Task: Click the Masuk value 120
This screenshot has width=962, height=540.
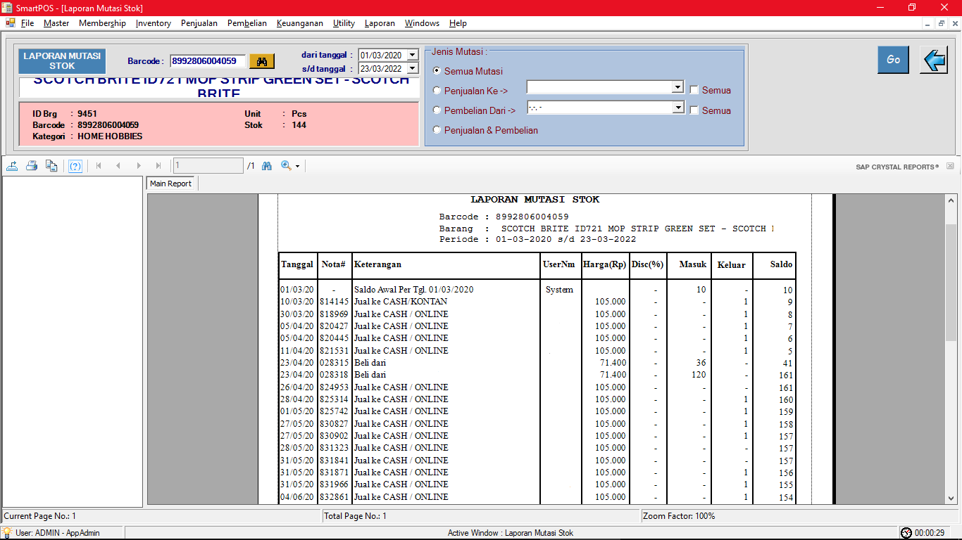Action: (x=697, y=375)
